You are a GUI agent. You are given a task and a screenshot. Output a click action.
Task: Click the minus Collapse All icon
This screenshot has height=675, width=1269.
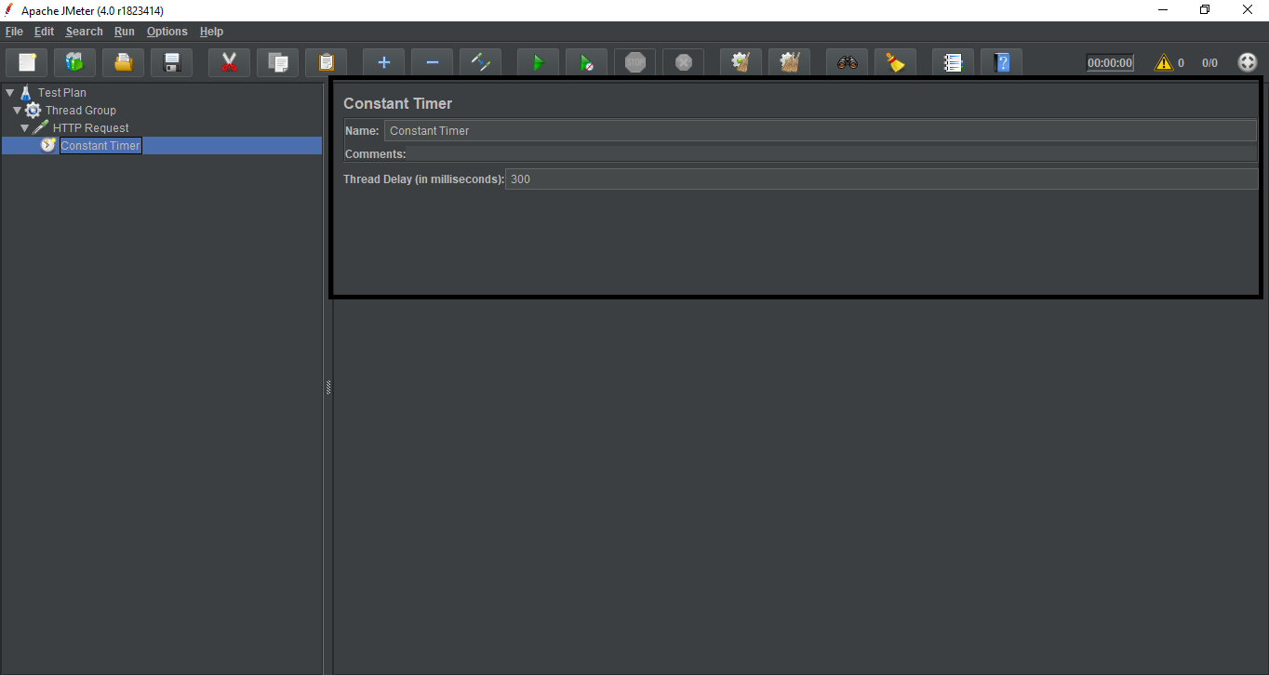point(432,62)
